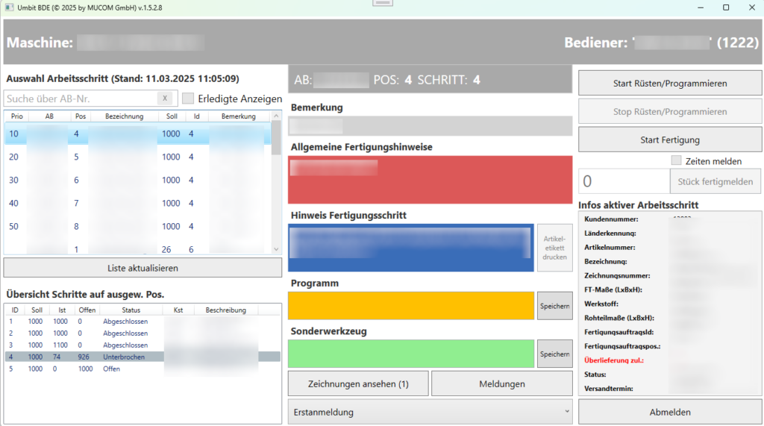Click the yellow Programm field
Viewport: 764px width, 426px height.
(410, 306)
